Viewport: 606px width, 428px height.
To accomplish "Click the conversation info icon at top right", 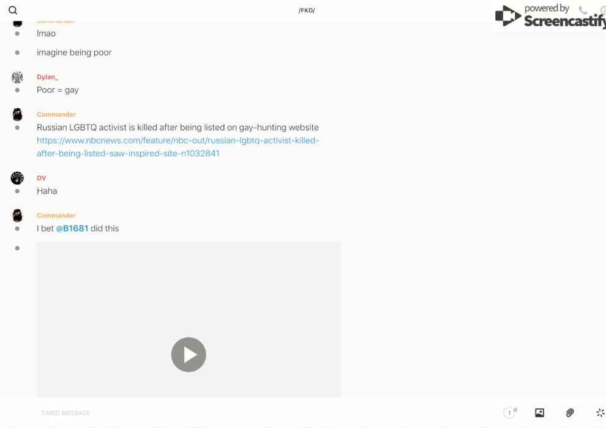I will coord(602,10).
